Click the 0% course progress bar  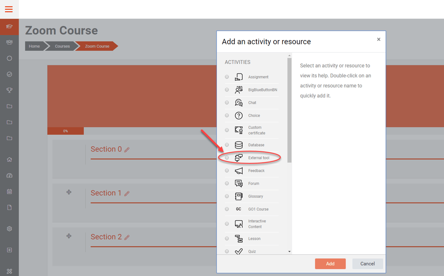click(x=66, y=131)
